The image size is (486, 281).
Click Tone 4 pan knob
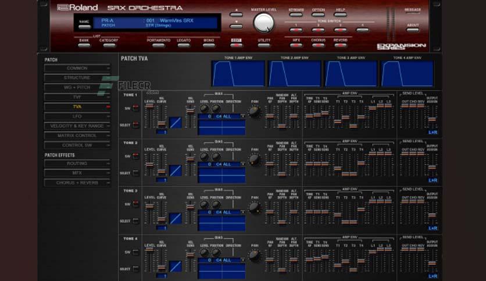coord(255,255)
